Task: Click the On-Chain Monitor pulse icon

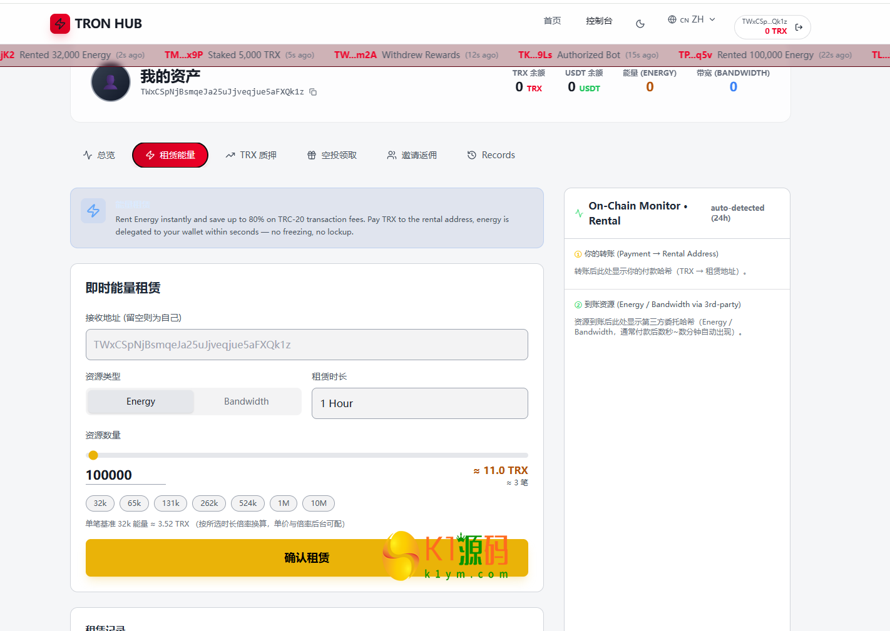Action: tap(579, 213)
